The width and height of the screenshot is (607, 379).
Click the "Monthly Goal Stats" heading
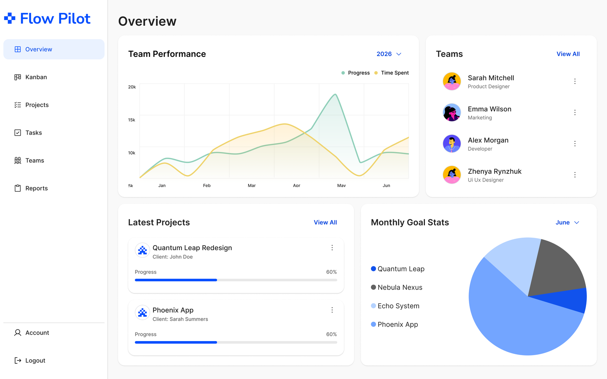tap(410, 222)
